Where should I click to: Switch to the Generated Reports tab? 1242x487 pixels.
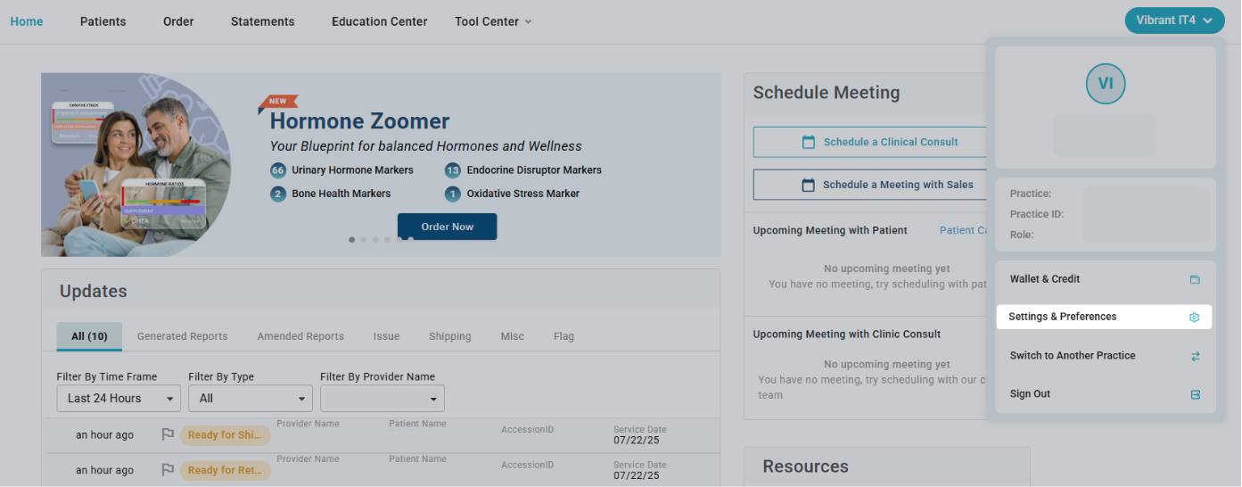(182, 336)
